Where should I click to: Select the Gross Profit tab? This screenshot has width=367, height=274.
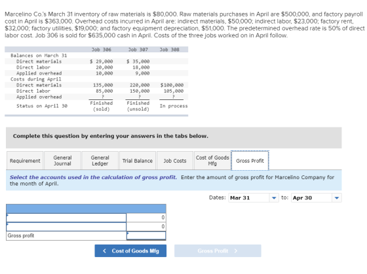click(250, 161)
